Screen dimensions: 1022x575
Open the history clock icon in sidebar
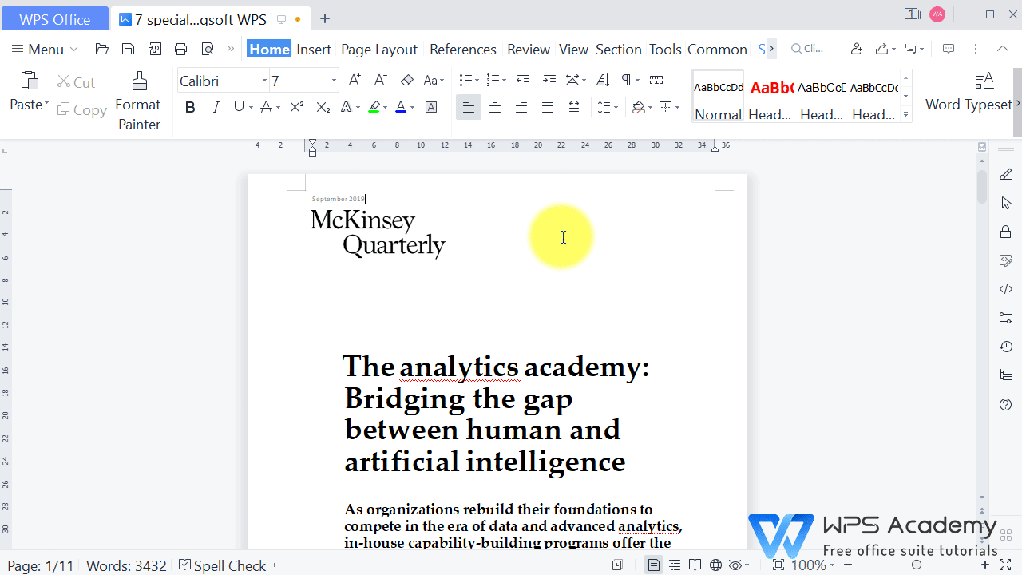(1006, 347)
